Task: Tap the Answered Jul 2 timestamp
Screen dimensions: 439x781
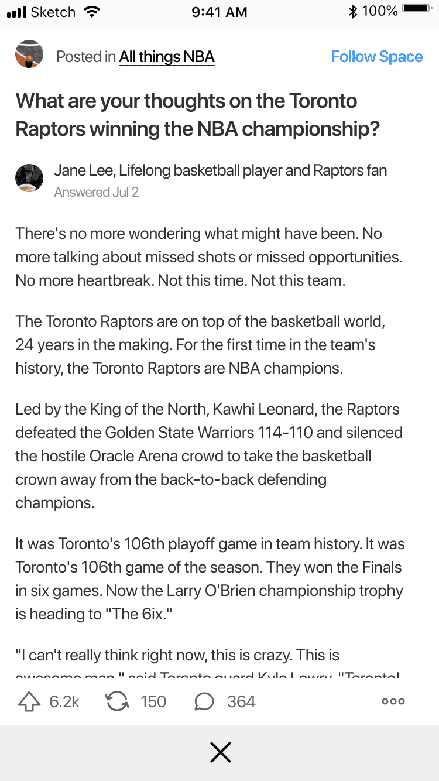Action: click(96, 192)
